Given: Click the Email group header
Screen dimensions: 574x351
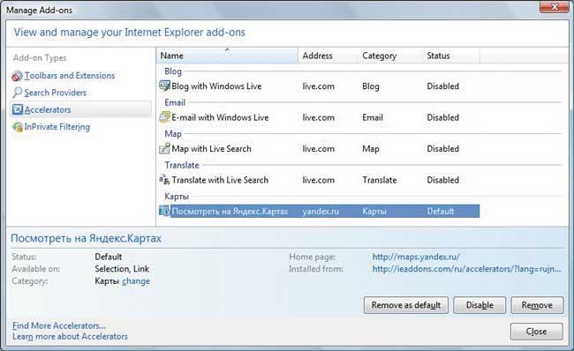Looking at the screenshot, I should [x=175, y=102].
